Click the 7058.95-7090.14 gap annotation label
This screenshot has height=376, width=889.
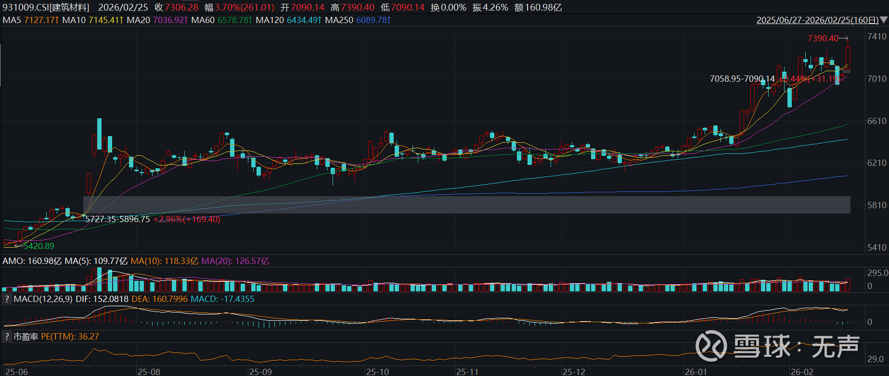[x=742, y=79]
